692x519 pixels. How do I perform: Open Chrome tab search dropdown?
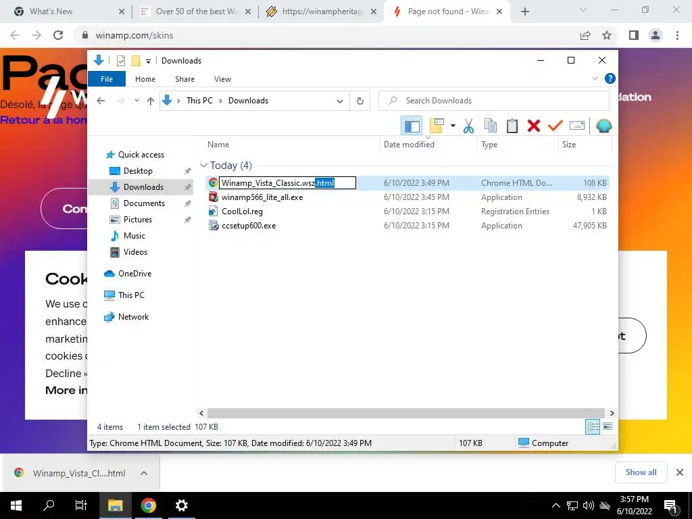(583, 9)
